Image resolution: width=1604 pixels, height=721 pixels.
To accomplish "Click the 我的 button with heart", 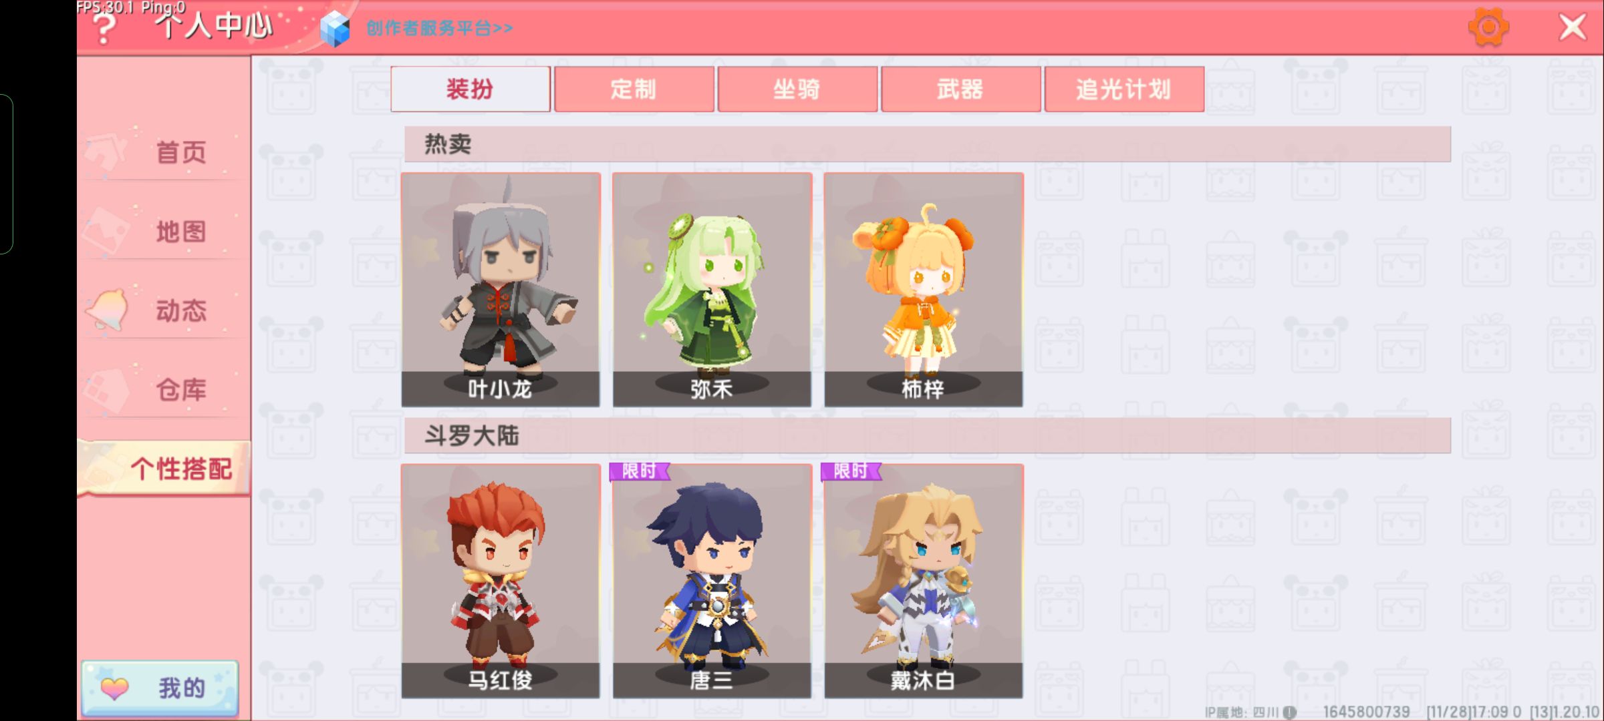I will (160, 688).
